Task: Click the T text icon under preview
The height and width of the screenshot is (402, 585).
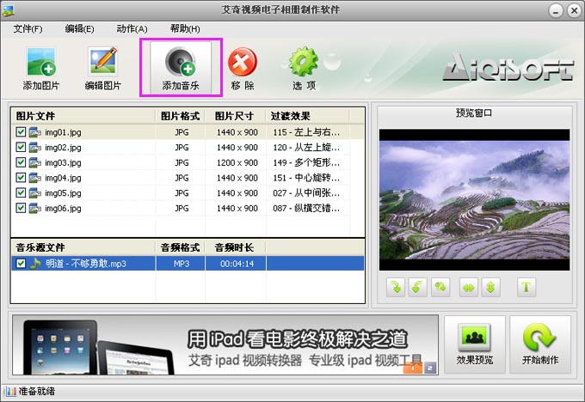Action: coord(526,287)
